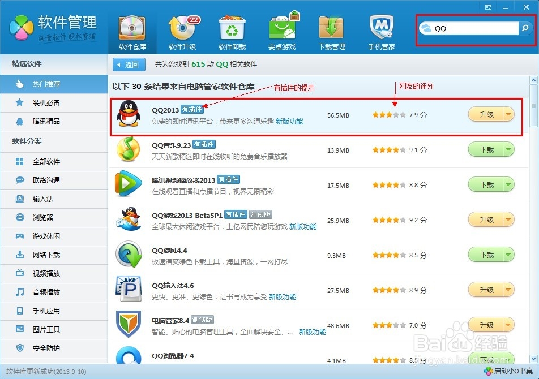Click the scrollbar down arrow
This screenshot has height=379, width=539.
pyautogui.click(x=533, y=359)
